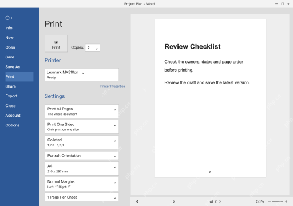This screenshot has width=293, height=206.
Task: Open the Printer Properties link
Action: [x=113, y=86]
